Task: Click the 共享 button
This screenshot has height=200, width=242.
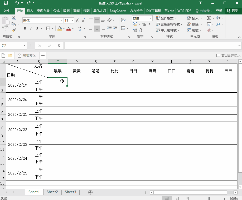Action: tap(232, 11)
